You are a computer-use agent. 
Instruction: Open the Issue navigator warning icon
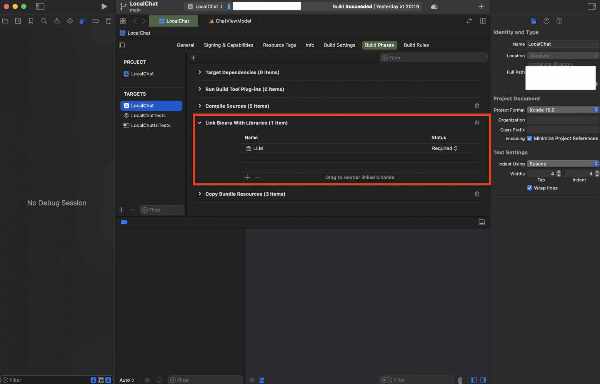point(57,21)
